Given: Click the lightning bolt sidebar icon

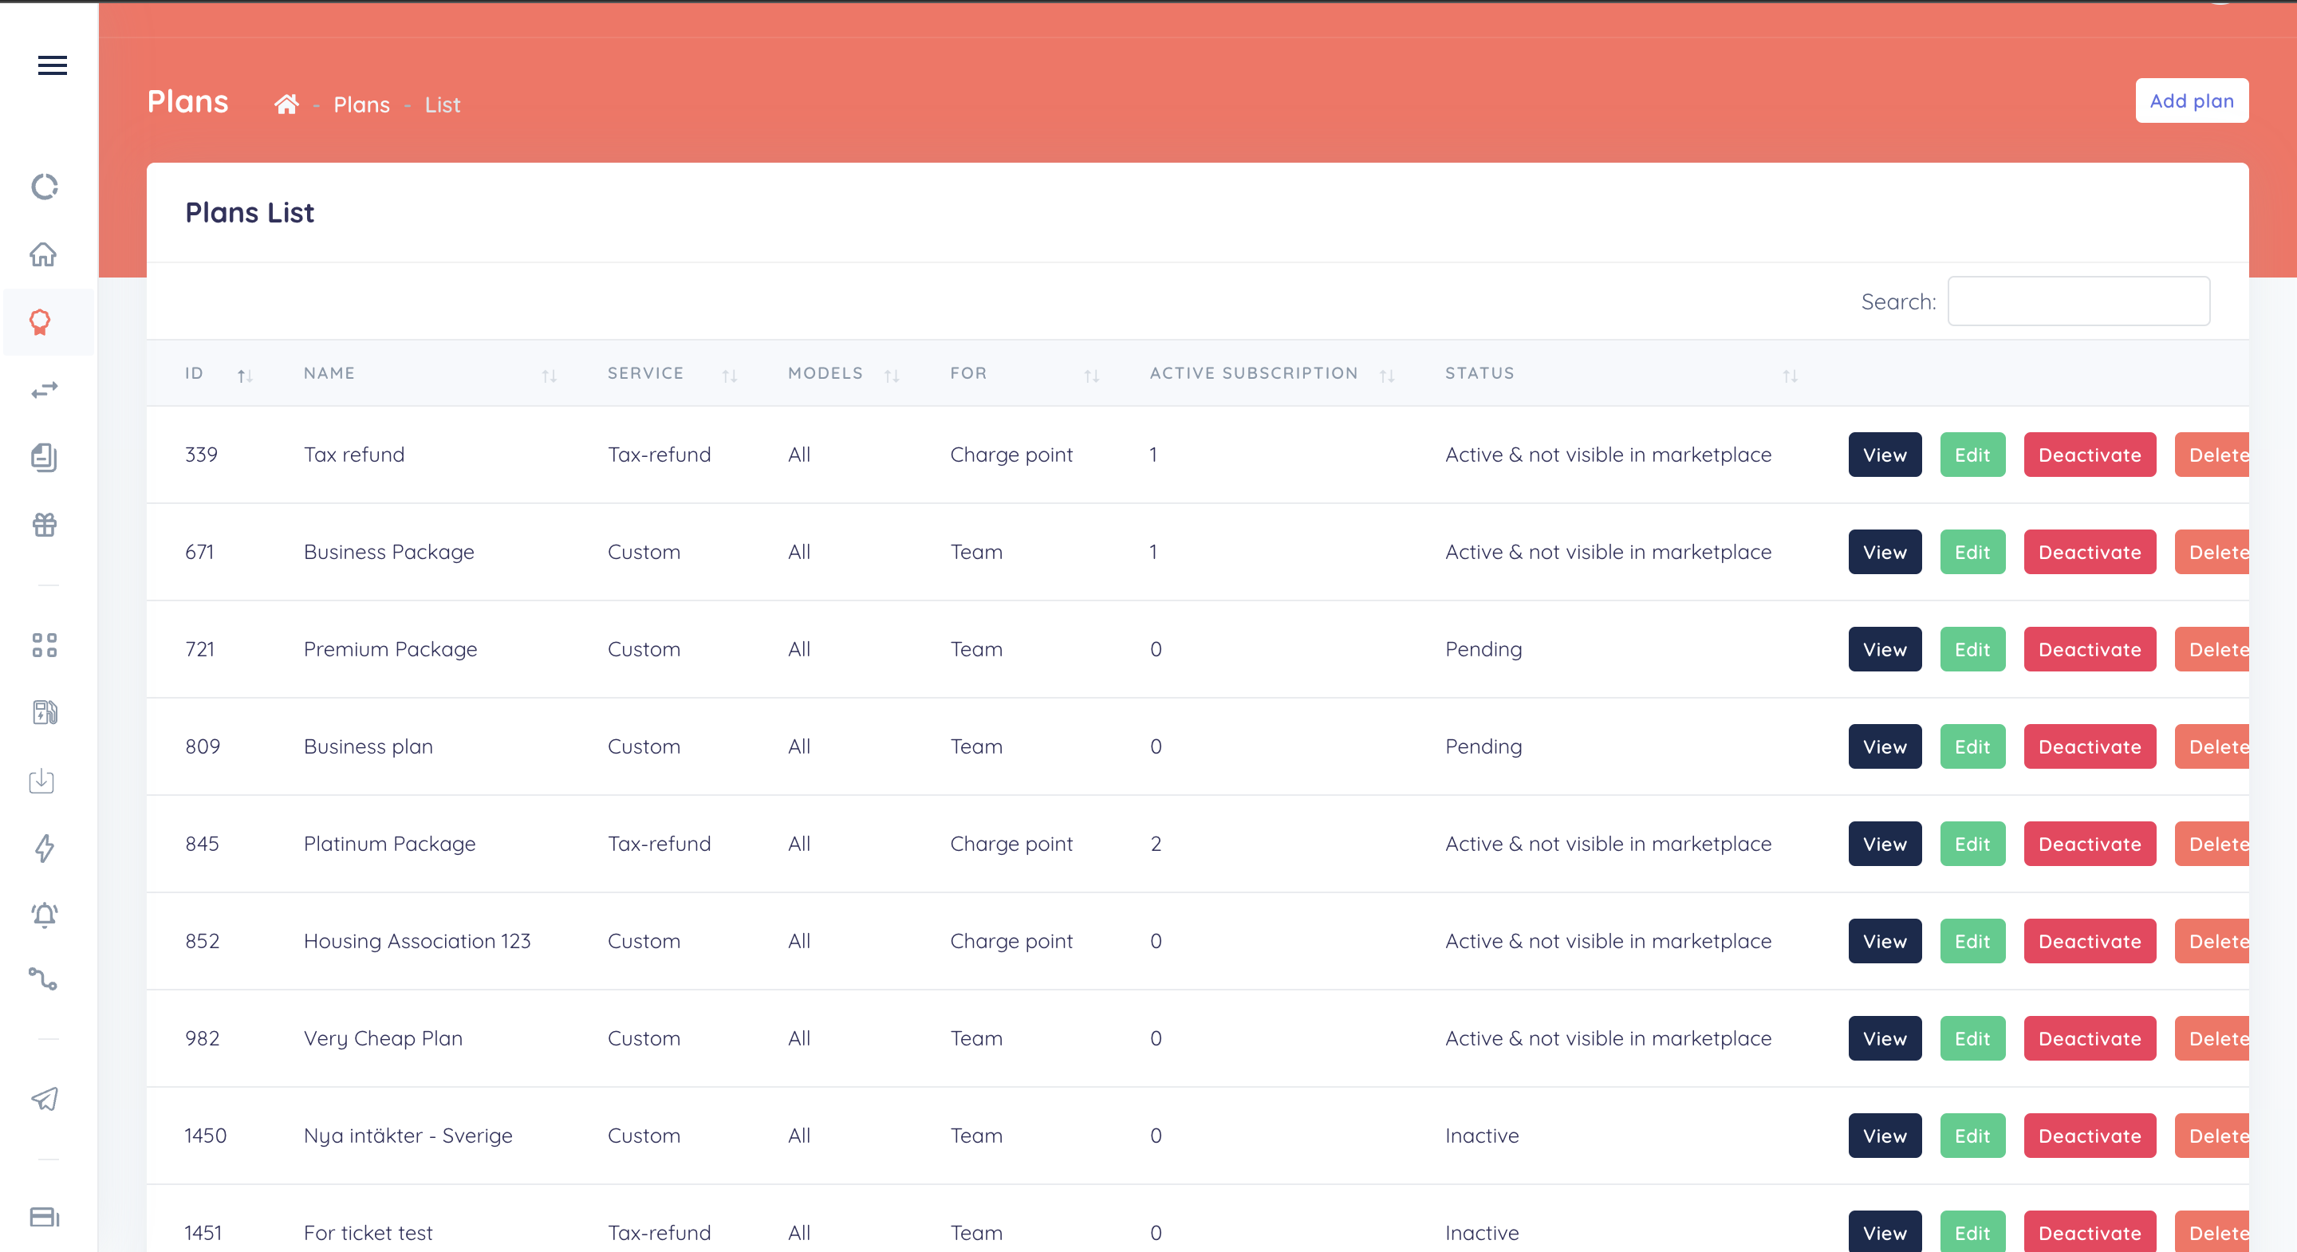Looking at the screenshot, I should tap(44, 848).
